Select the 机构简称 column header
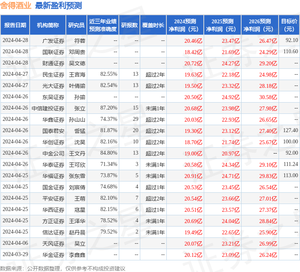This screenshot has width=300, height=272. 48,25
